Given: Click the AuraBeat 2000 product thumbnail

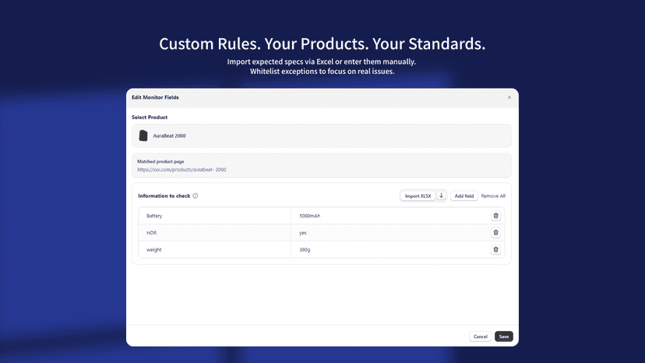Looking at the screenshot, I should coord(143,136).
